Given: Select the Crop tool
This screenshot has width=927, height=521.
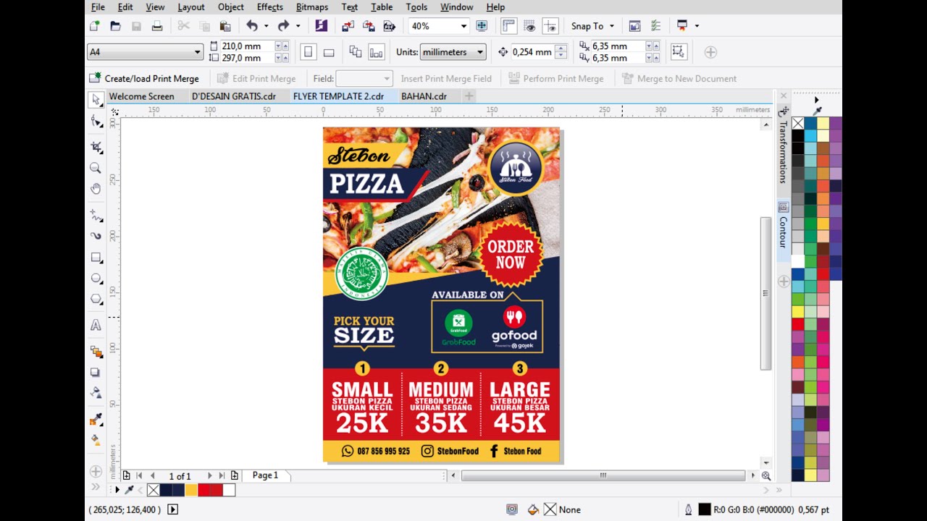Looking at the screenshot, I should pos(96,147).
